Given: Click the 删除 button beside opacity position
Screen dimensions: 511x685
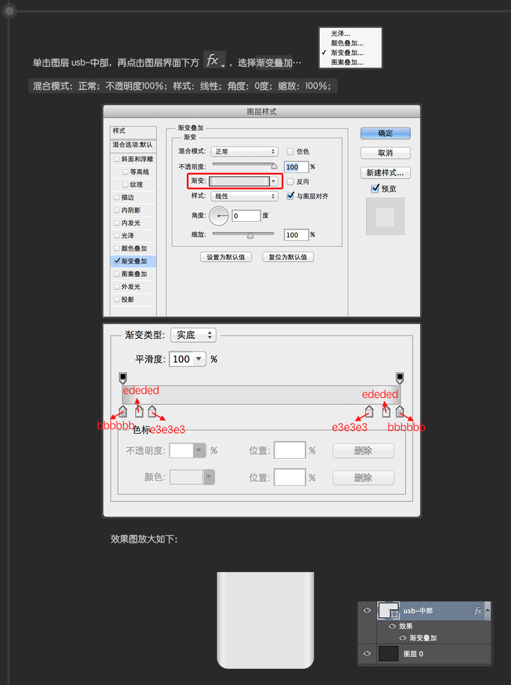Looking at the screenshot, I should 363,451.
